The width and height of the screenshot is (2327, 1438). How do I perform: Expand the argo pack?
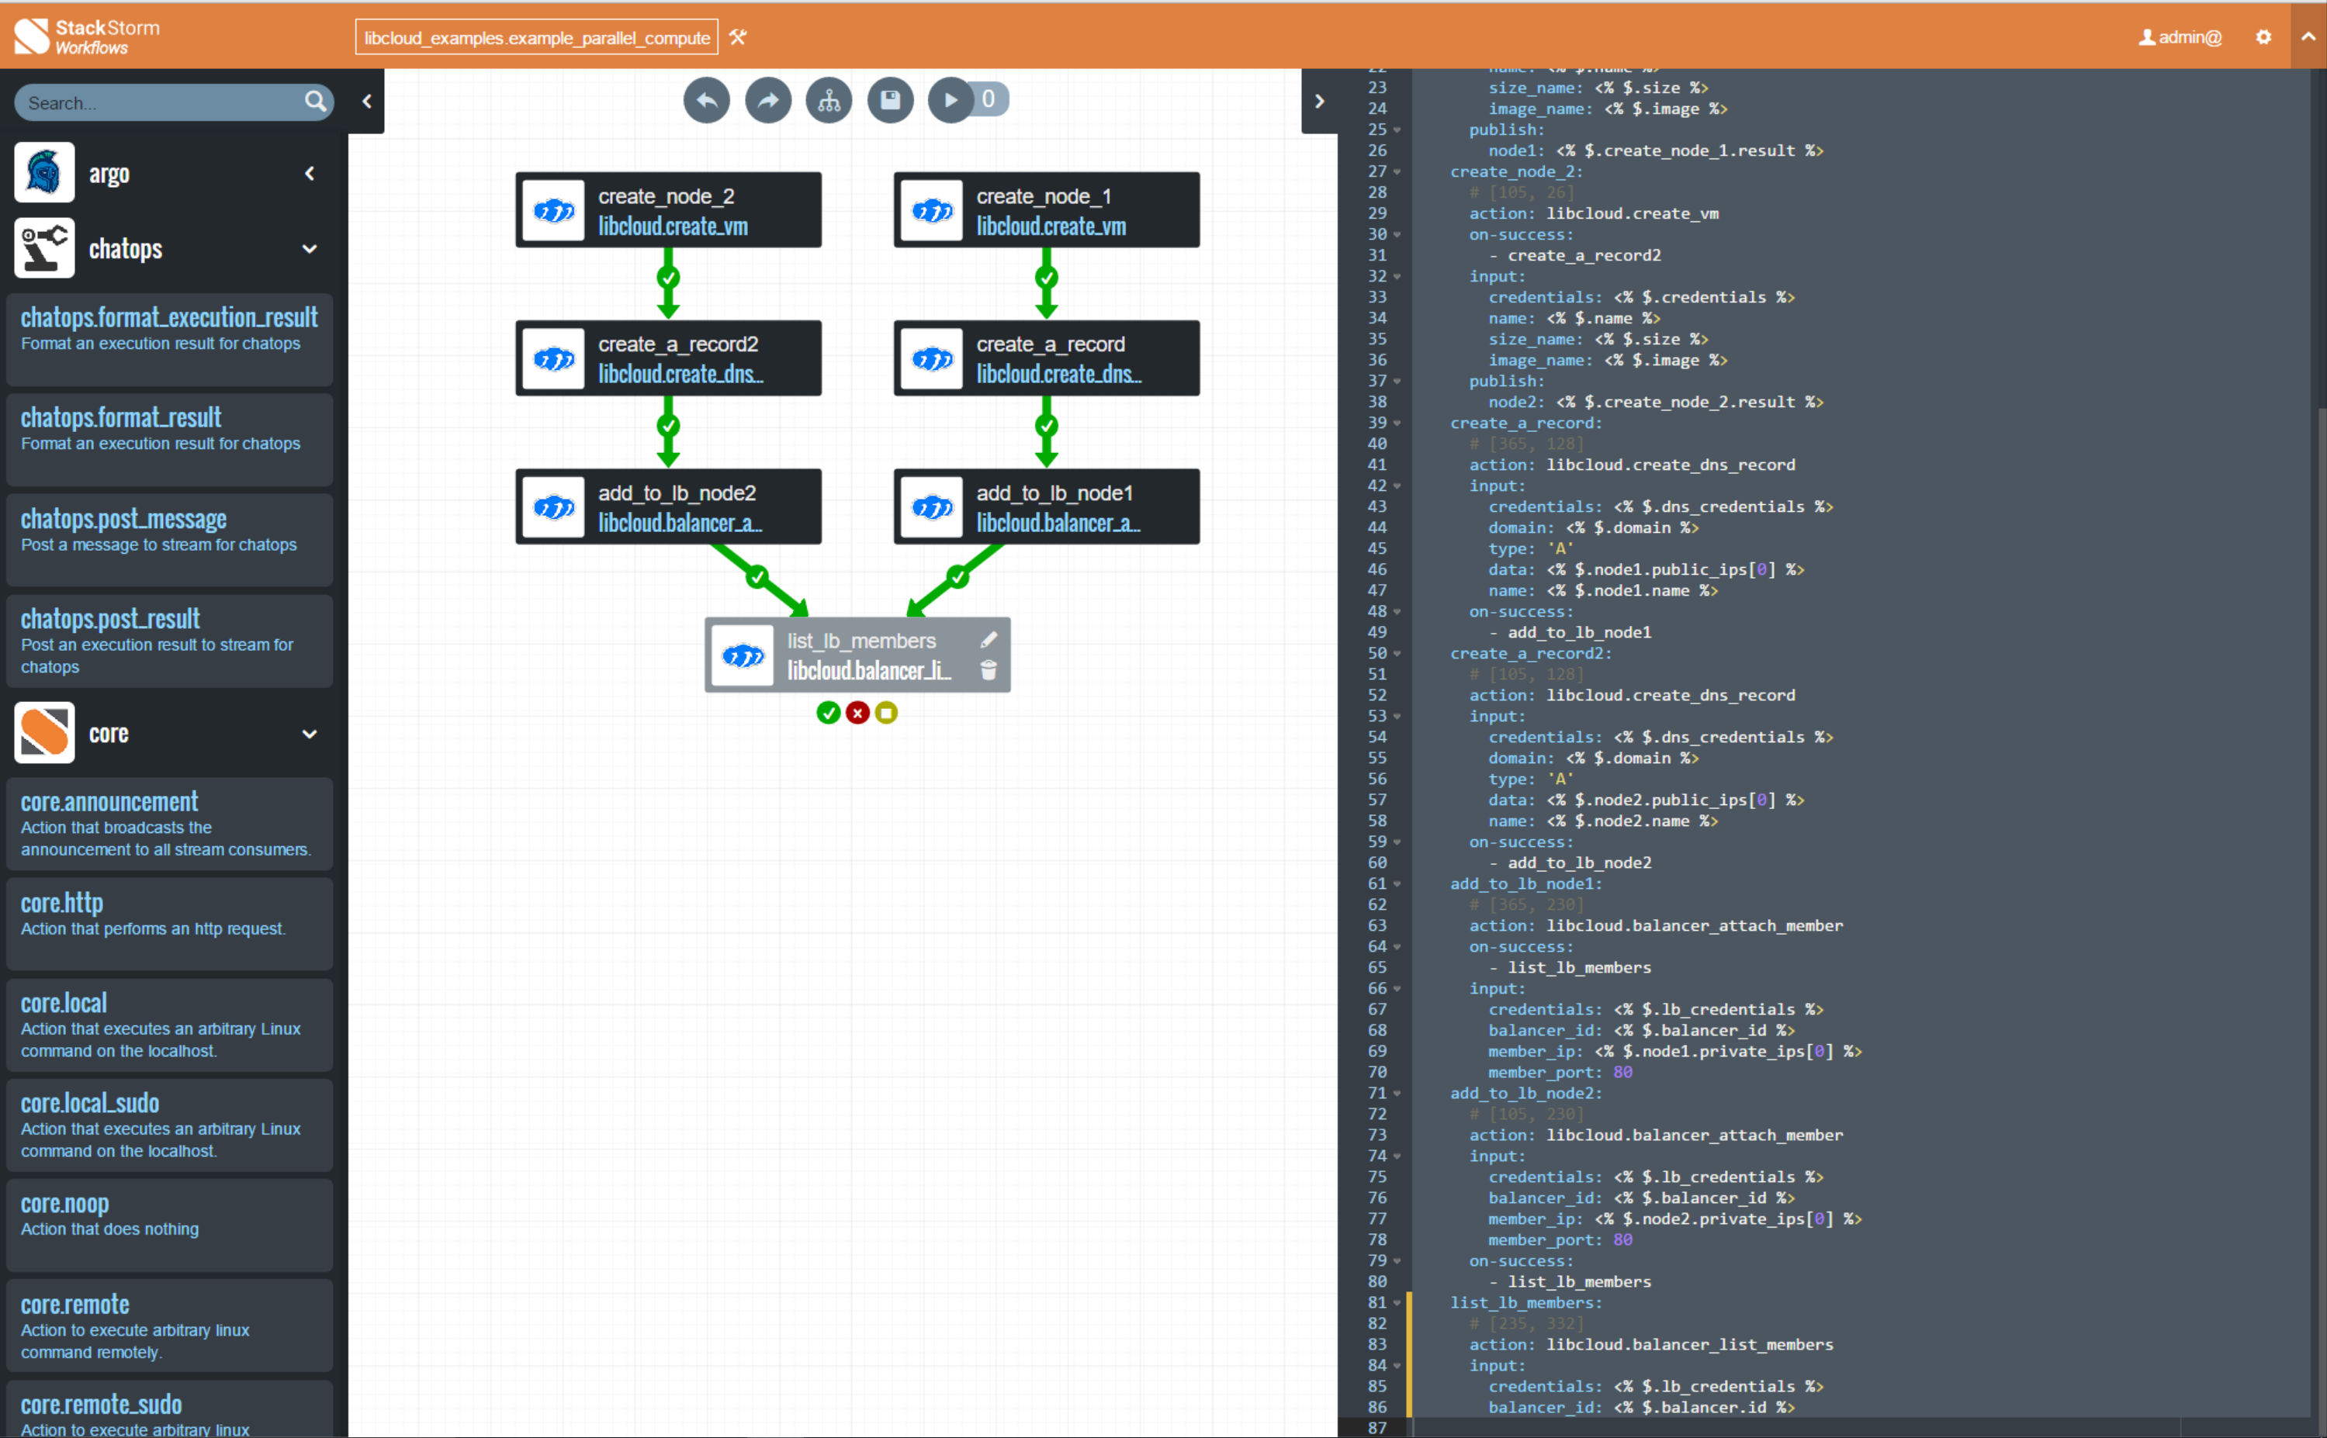tap(309, 173)
